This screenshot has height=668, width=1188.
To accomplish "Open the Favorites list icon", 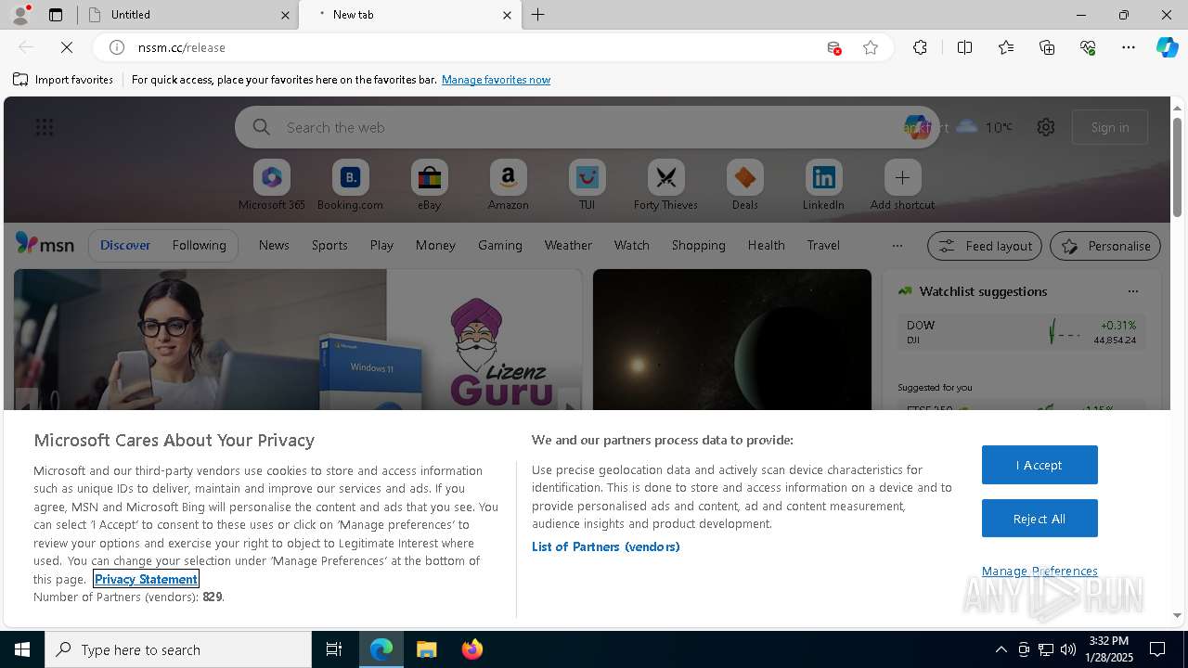I will 1006,47.
